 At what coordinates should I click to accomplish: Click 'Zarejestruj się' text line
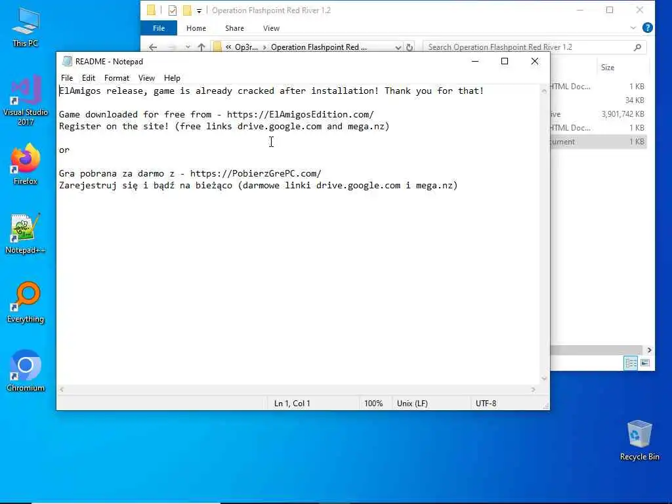tap(259, 186)
